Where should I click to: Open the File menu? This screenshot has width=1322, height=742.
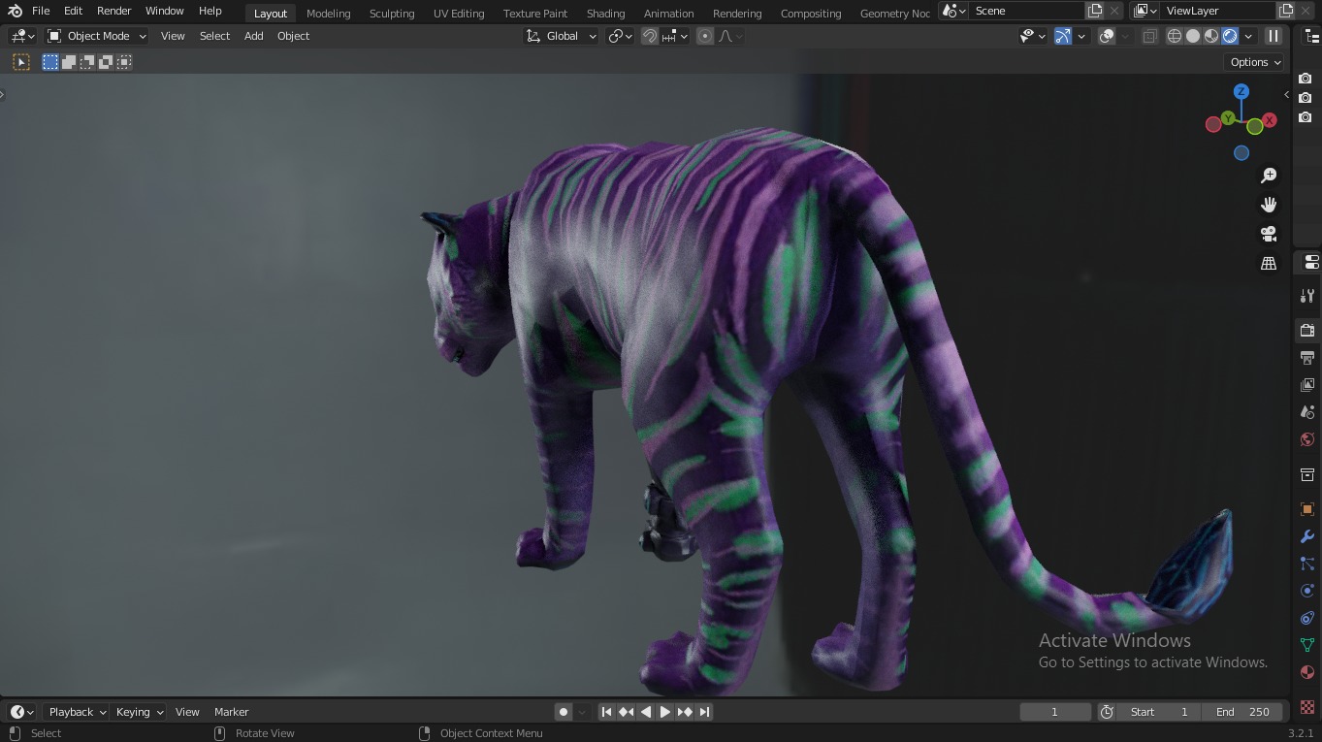tap(41, 11)
